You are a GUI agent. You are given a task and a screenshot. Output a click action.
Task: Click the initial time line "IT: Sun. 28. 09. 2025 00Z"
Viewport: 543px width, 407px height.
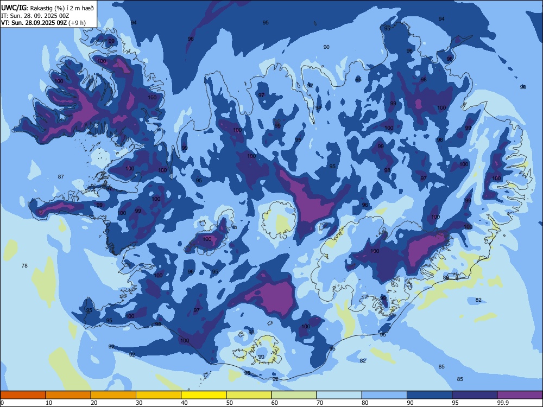tap(35, 16)
